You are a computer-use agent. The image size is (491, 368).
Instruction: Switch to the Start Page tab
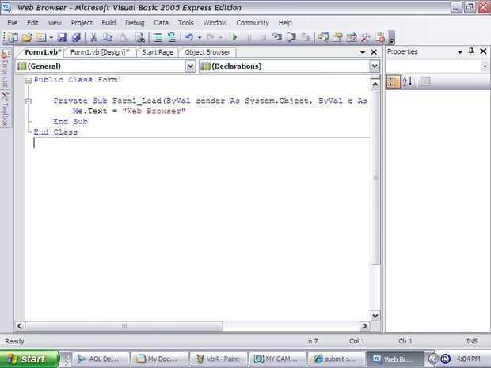tap(158, 52)
